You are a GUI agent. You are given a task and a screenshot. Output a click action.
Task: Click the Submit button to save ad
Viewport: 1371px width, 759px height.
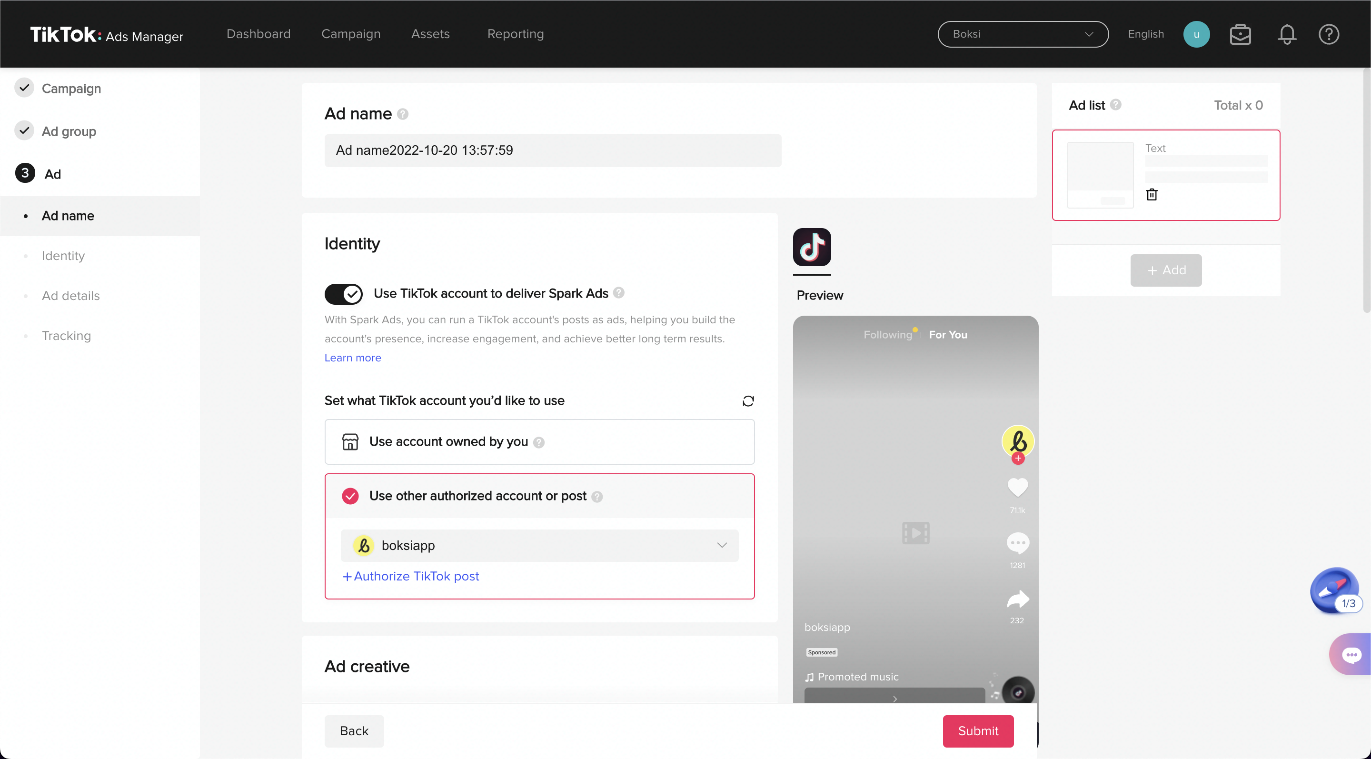978,730
